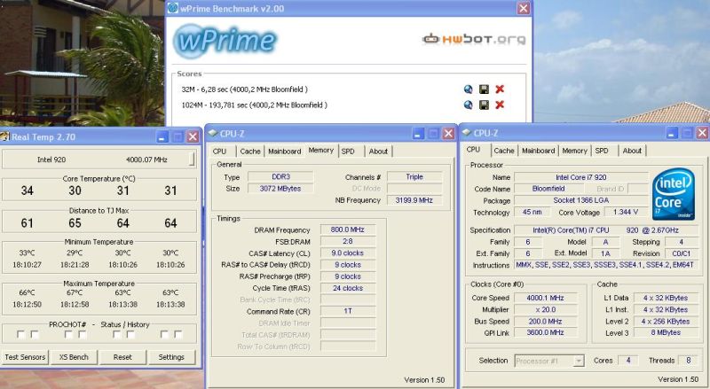Toggle the second PROCHOT# history checkbox for core 1

[35, 334]
